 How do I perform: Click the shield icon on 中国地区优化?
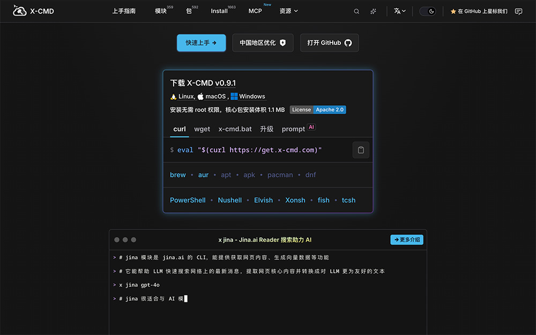[282, 43]
